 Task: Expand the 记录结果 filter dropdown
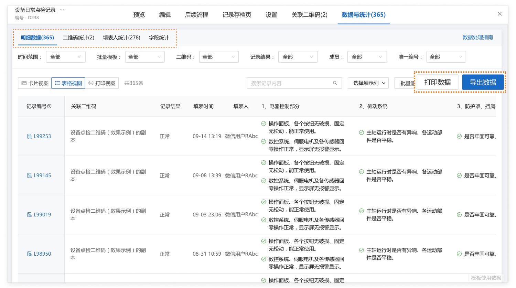pos(298,57)
